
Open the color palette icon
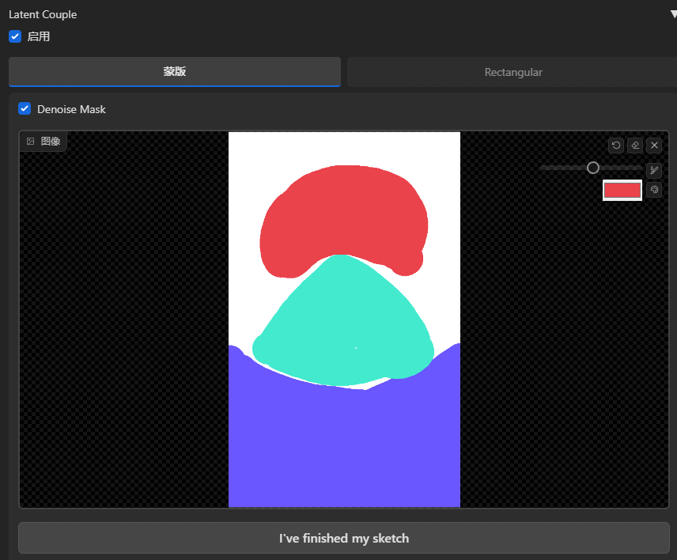click(654, 190)
